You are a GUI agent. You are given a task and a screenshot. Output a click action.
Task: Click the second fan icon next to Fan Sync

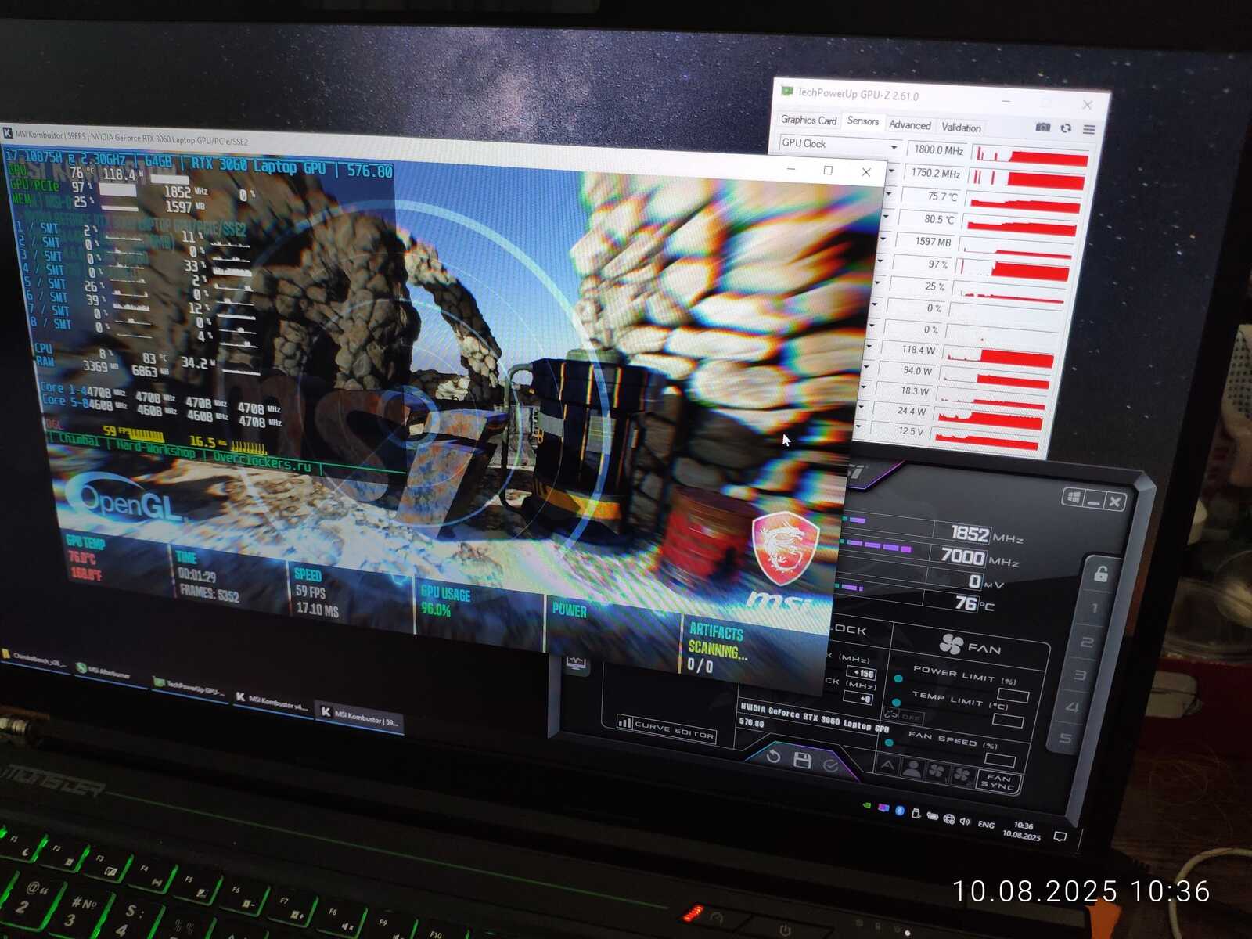point(962,775)
